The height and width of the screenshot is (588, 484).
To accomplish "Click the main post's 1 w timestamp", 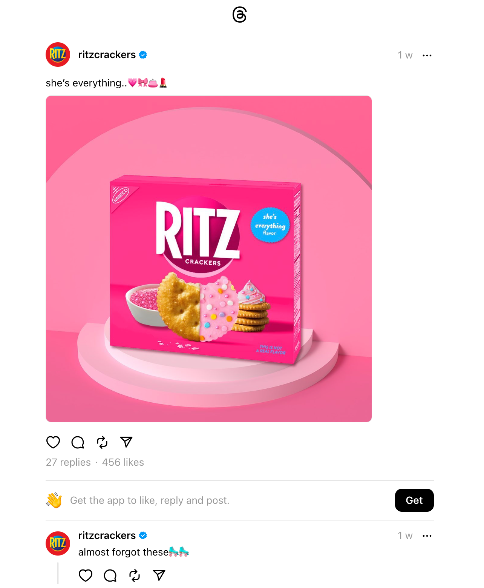I will click(405, 55).
